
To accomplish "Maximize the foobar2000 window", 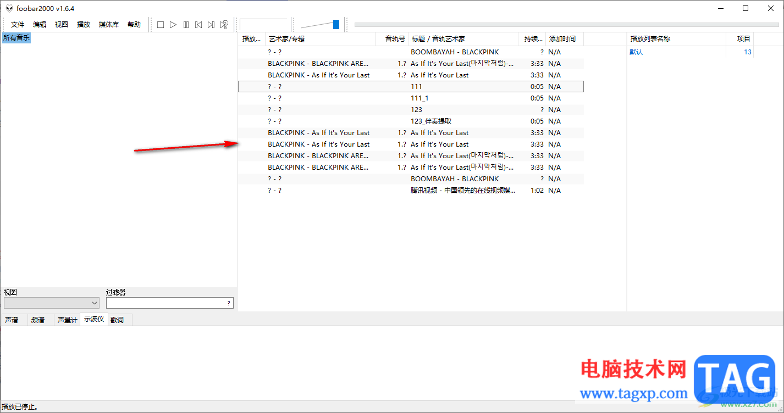I will point(746,8).
